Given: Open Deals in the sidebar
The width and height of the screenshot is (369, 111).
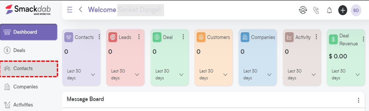Looking at the screenshot, I should coord(29,50).
